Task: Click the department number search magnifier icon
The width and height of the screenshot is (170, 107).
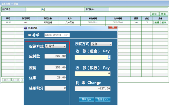Action: coord(43,9)
